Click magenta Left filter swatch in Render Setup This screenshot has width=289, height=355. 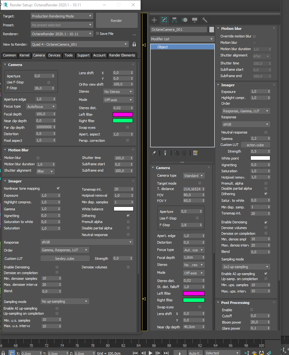tap(123, 114)
